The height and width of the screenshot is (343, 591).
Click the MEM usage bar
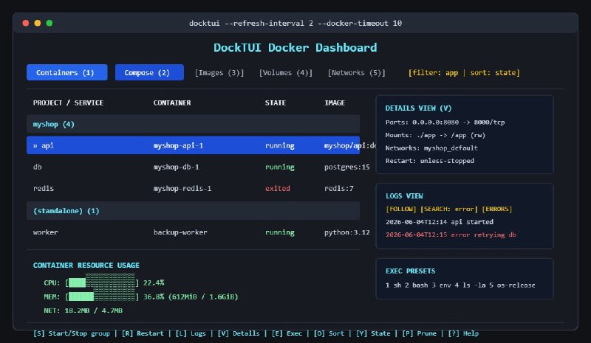(102, 297)
